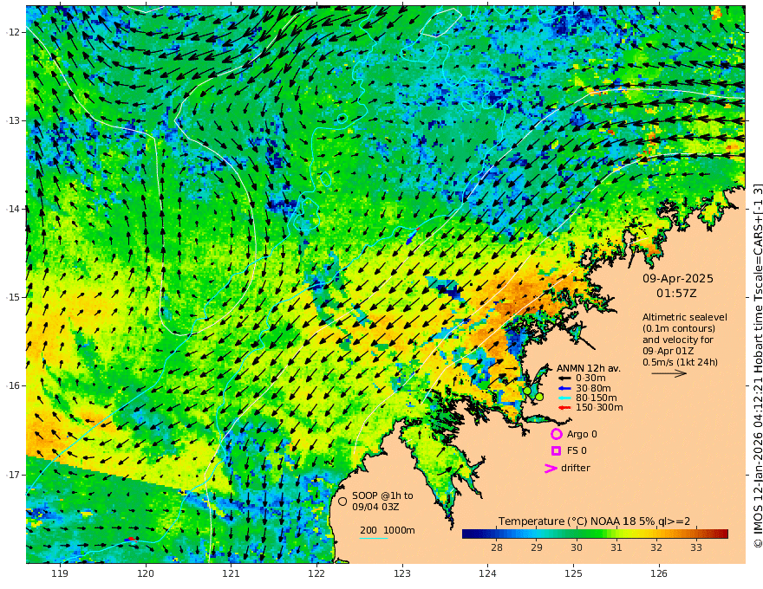Click the '09-Apr-2025' date text
The height and width of the screenshot is (589, 763).
pyautogui.click(x=678, y=279)
